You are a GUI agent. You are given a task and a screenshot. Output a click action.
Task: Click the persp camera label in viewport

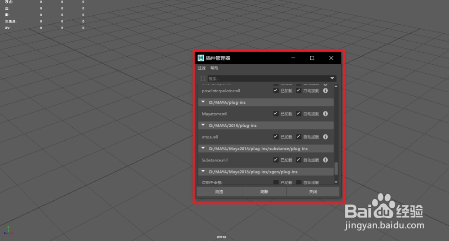click(x=222, y=237)
